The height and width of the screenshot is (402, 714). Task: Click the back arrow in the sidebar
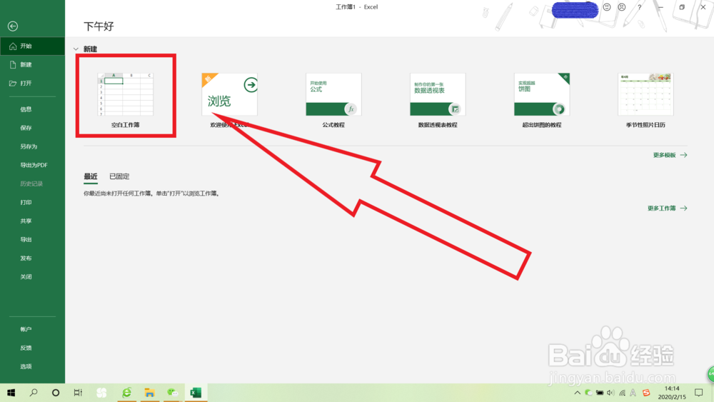[13, 26]
